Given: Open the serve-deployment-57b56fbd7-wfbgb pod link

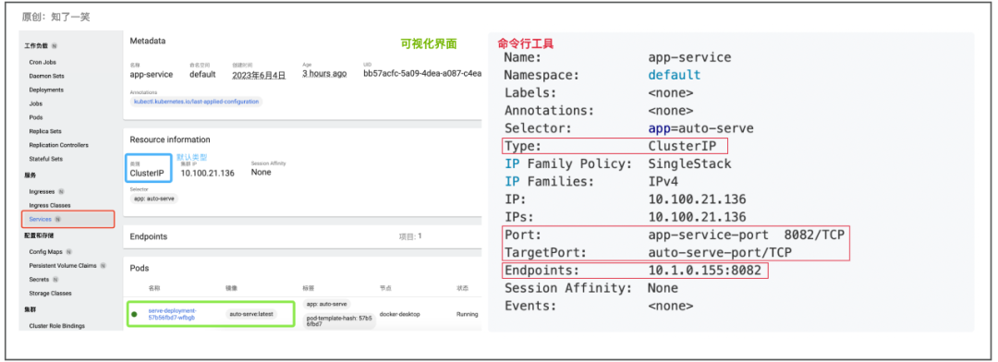Looking at the screenshot, I should tap(172, 314).
